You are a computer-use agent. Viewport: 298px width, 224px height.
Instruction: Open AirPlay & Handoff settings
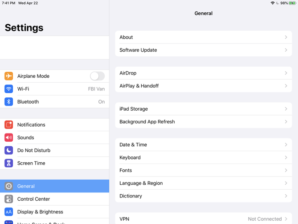point(203,86)
